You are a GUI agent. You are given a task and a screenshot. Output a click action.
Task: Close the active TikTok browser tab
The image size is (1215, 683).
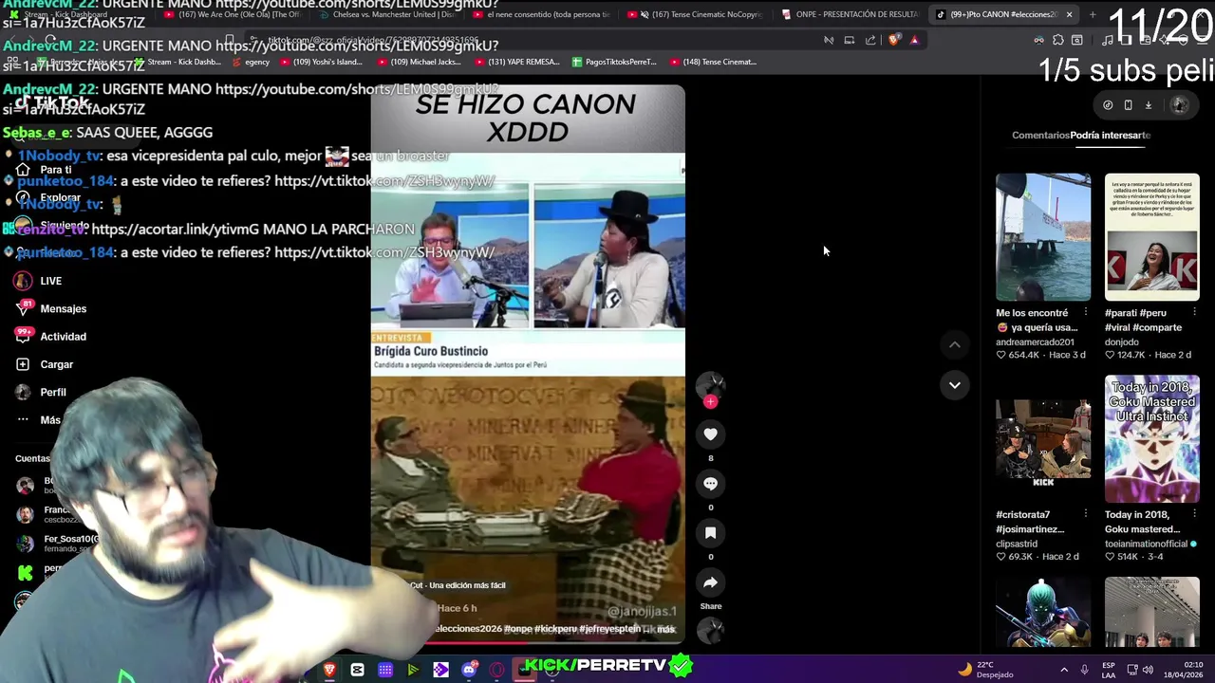pos(1069,14)
